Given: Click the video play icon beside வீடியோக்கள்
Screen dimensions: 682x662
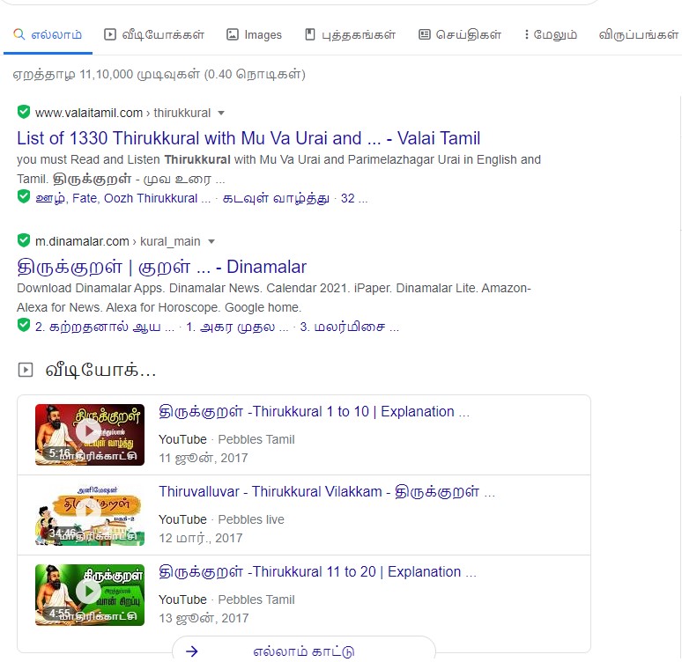Looking at the screenshot, I should (110, 34).
